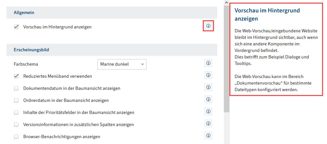The height and width of the screenshot is (144, 327).
Task: Click help heading Vorschau im Hintergrund anzeigen
Action: pos(267,15)
